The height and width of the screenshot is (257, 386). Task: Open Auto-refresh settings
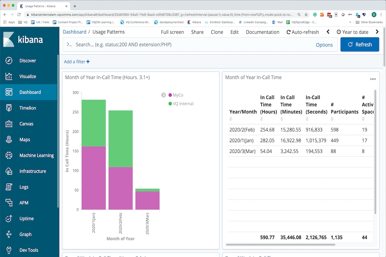click(x=302, y=32)
